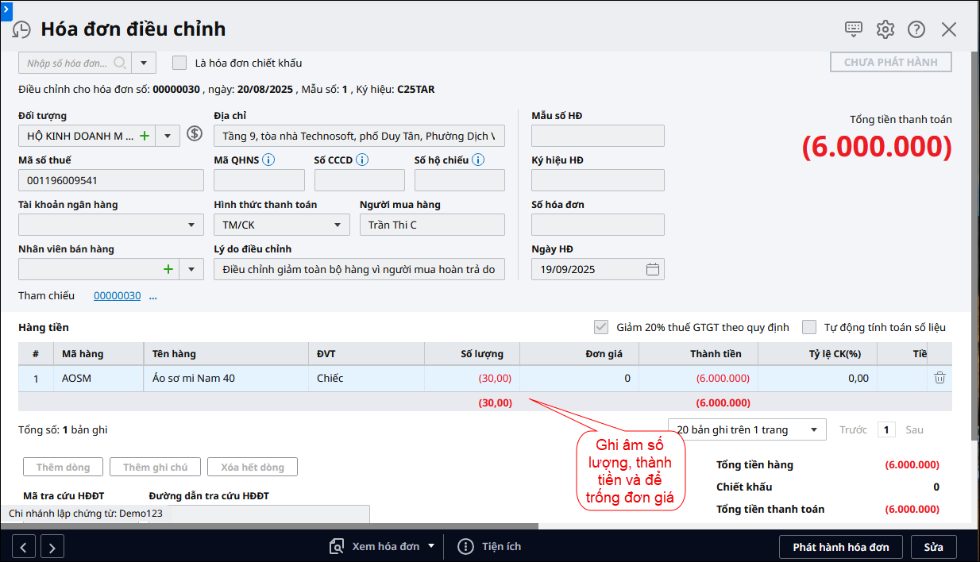
Task: Enable 'Tự động tính toán số liệu' checkbox
Action: pos(809,327)
